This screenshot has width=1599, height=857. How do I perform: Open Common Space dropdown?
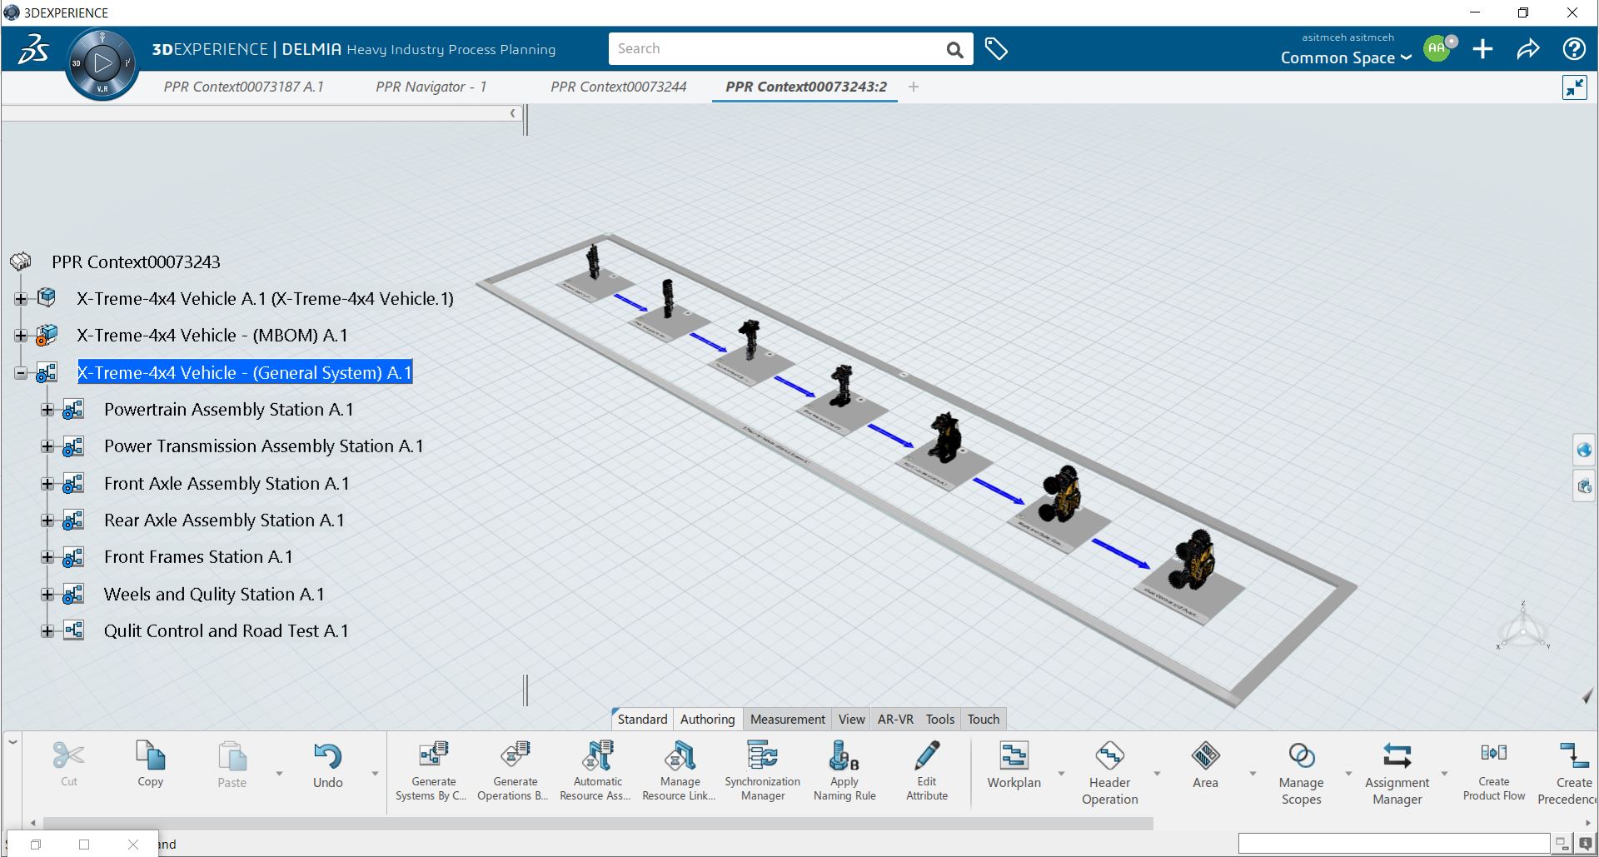1346,57
